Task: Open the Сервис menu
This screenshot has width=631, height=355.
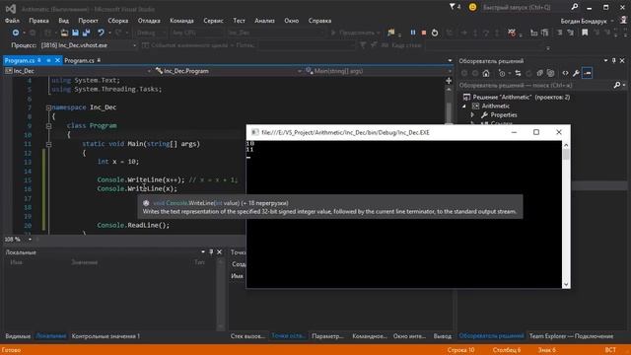Action: click(213, 21)
